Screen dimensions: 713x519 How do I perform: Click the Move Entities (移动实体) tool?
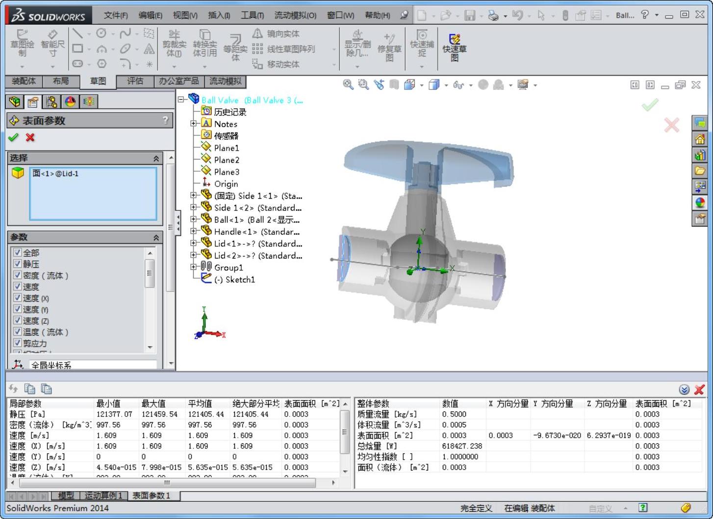(x=276, y=64)
